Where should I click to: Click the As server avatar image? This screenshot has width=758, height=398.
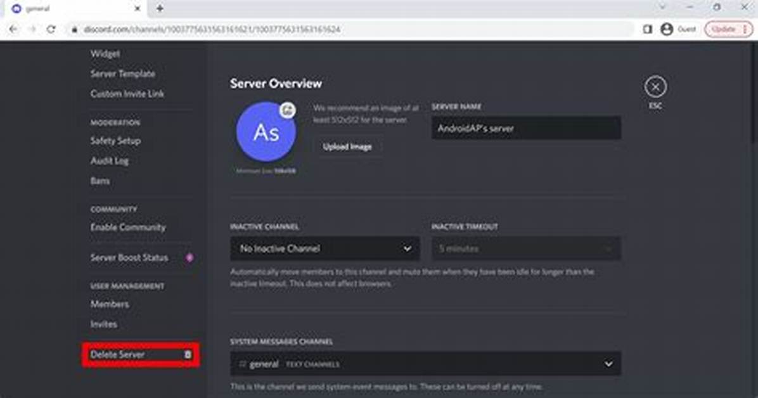(266, 132)
